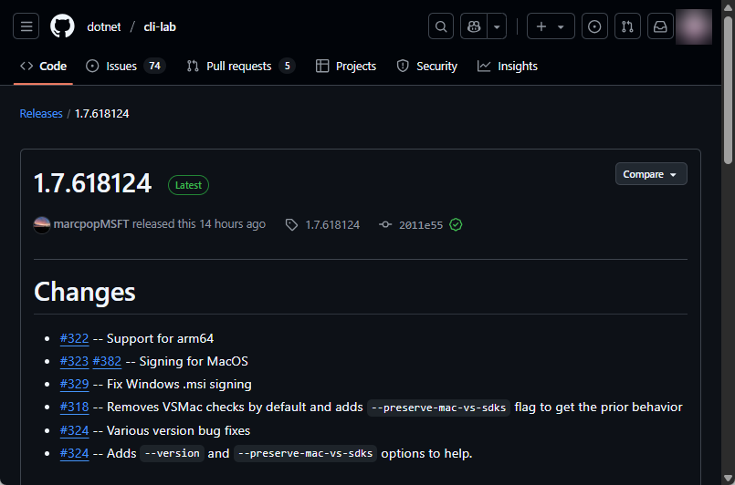The image size is (735, 485).
Task: Open the marcpopMSFT author link
Action: pos(91,224)
